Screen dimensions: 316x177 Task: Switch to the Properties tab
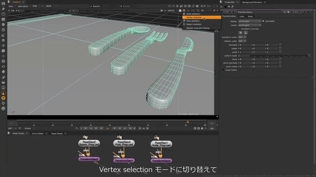coord(230,2)
